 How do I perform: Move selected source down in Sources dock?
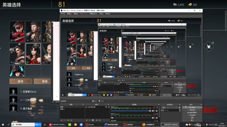pos(100,120)
